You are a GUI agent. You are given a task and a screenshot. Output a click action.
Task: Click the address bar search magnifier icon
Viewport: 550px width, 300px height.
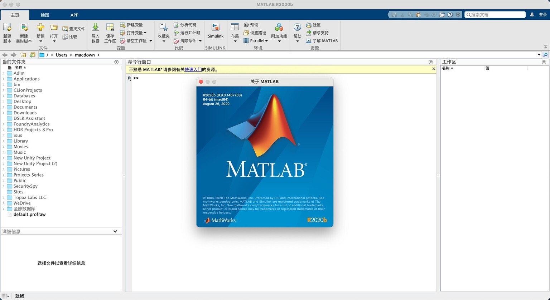pos(545,55)
